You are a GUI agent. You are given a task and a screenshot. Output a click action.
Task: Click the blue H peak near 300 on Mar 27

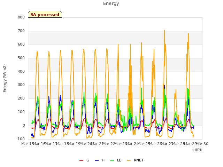pos(164,86)
